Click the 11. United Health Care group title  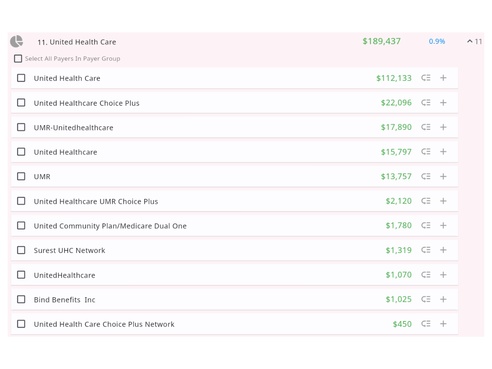tap(77, 42)
